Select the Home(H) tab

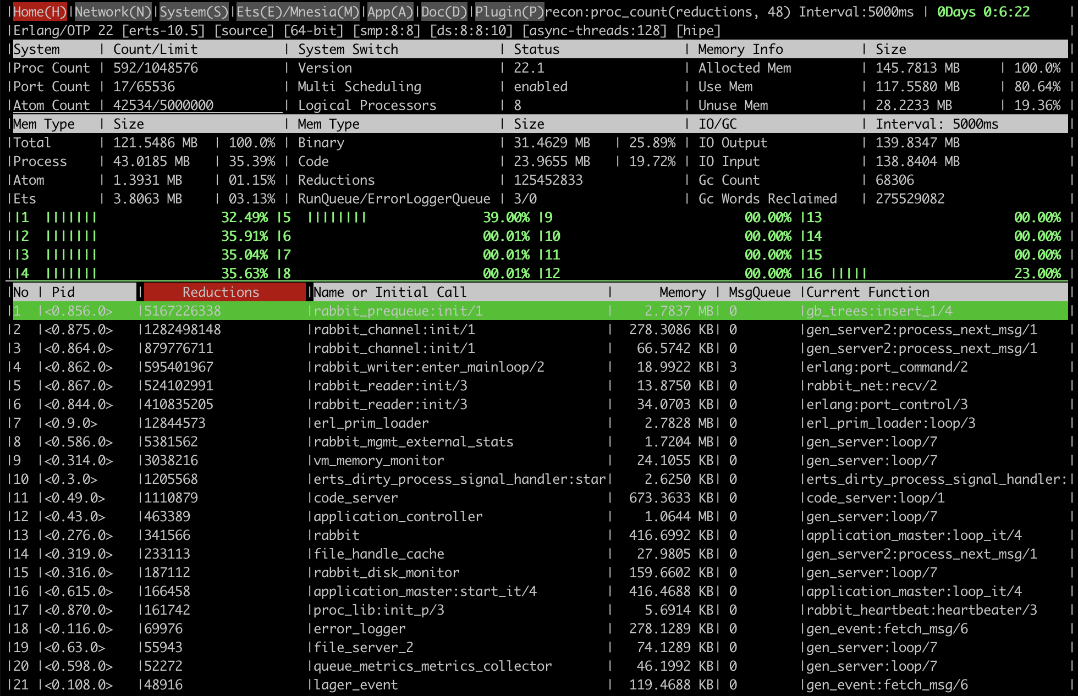(39, 11)
